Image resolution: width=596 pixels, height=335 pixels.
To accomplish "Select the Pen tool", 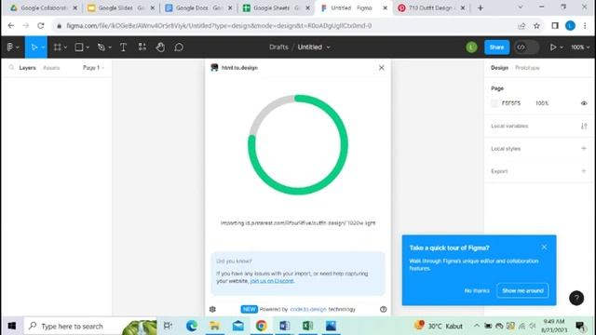I will (x=102, y=47).
